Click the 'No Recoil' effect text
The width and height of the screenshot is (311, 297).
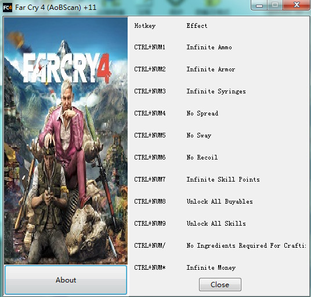pyautogui.click(x=202, y=157)
